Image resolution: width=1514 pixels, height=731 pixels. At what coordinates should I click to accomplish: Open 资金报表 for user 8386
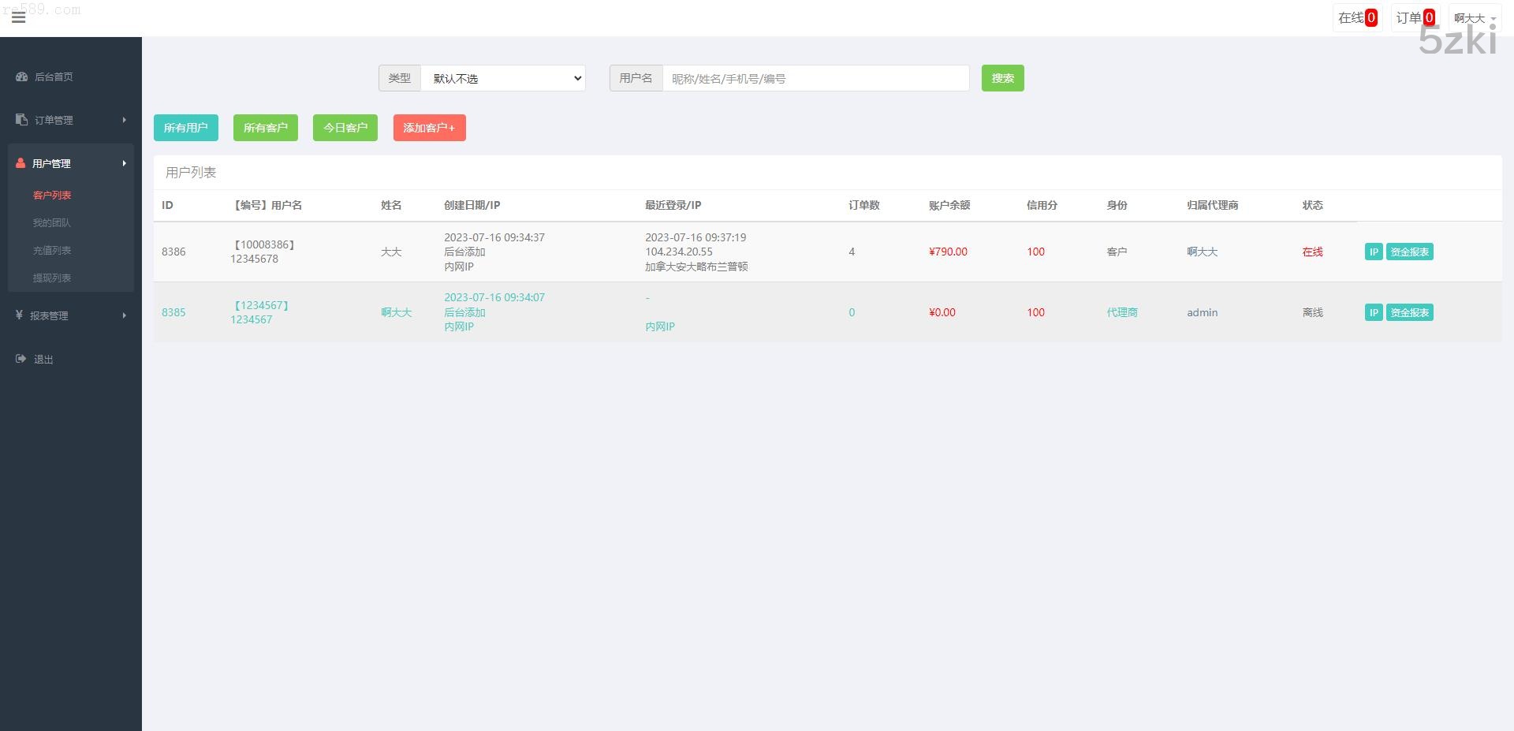(1409, 252)
